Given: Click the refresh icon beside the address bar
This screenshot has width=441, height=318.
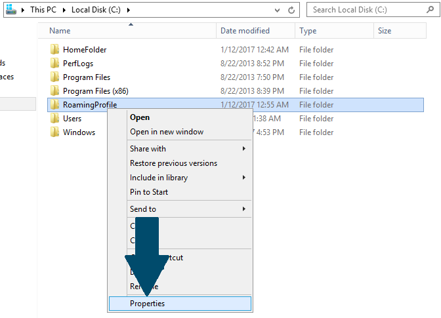Looking at the screenshot, I should (x=291, y=10).
